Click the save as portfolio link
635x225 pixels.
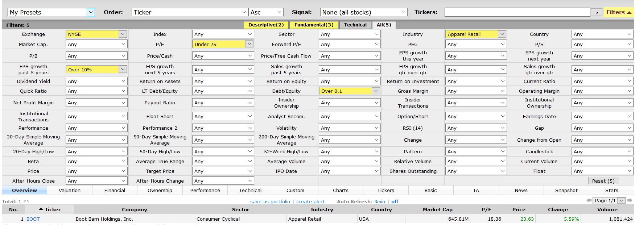(270, 201)
